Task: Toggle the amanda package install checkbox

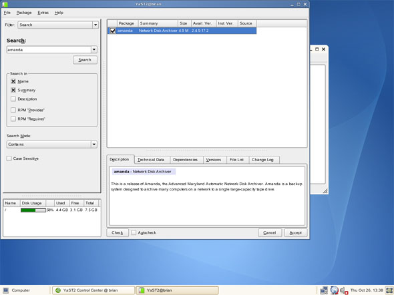Action: (x=113, y=31)
